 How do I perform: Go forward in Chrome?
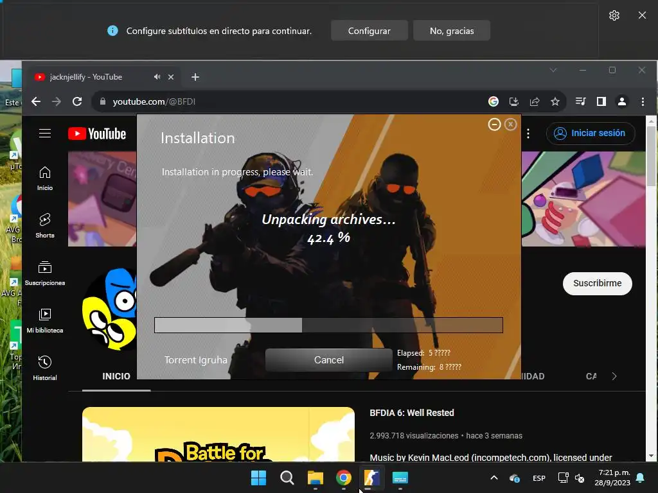pyautogui.click(x=57, y=101)
